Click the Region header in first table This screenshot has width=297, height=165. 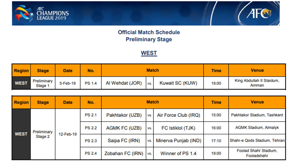(x=21, y=71)
